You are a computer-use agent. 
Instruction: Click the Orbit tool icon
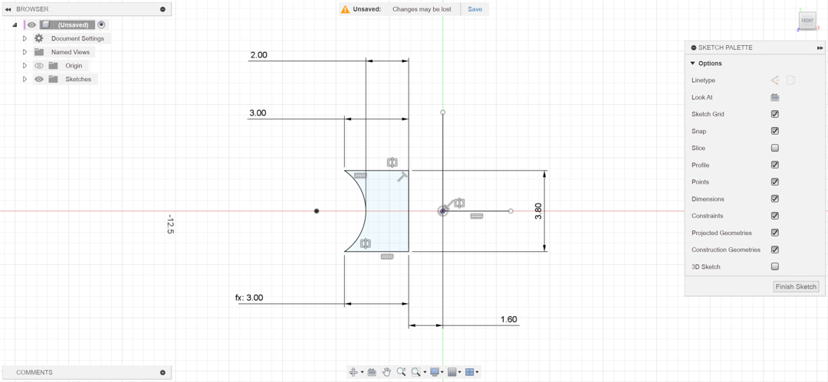[x=353, y=372]
